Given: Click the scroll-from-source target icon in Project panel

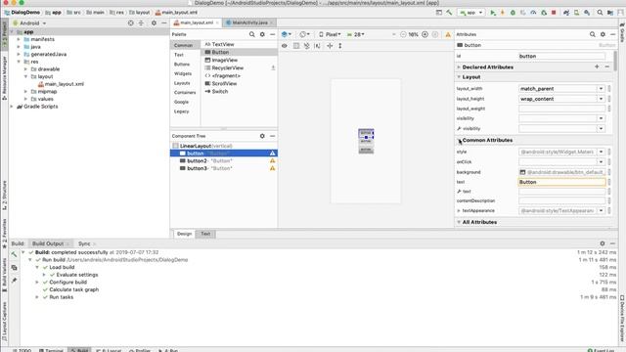Looking at the screenshot, I should [130, 23].
